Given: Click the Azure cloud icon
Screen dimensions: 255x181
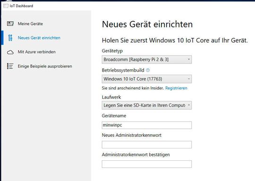Looking at the screenshot, I should click(10, 52).
